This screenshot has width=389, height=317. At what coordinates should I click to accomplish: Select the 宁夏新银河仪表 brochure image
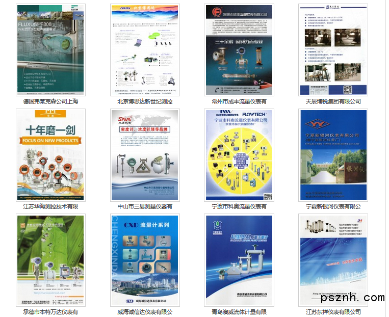333,155
